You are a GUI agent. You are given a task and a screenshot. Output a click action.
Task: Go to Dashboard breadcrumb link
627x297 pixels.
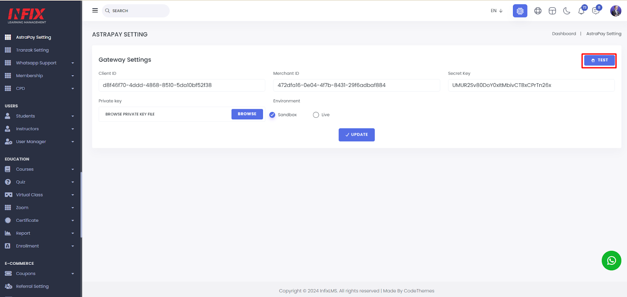click(x=564, y=34)
